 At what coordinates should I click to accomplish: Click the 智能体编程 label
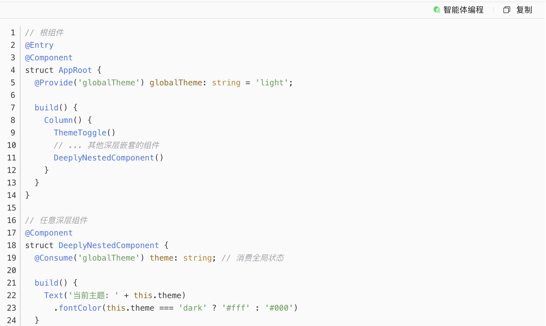pyautogui.click(x=463, y=10)
